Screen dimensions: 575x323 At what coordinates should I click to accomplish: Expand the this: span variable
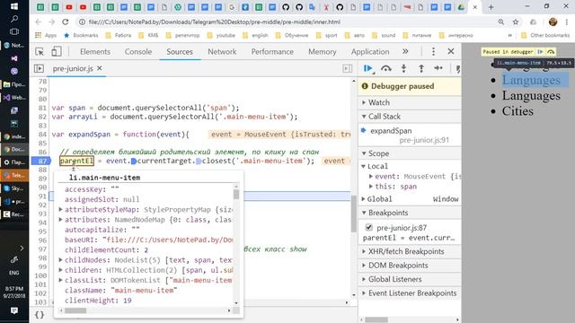coord(371,187)
